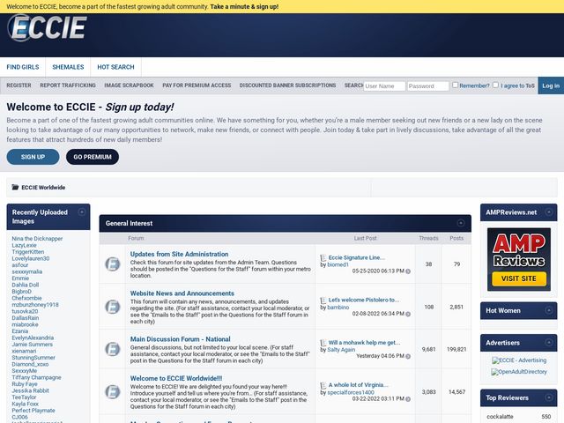Collapse General Interest category

pos(460,223)
